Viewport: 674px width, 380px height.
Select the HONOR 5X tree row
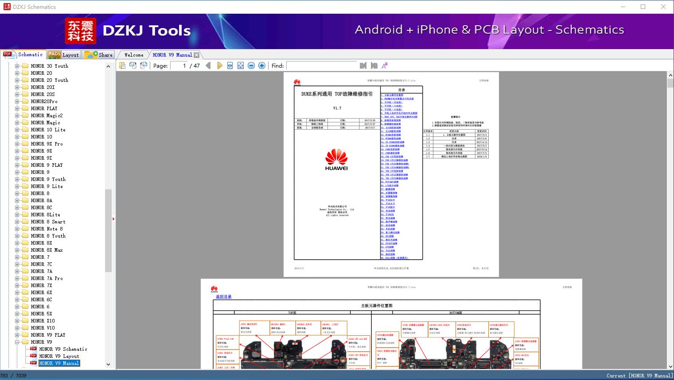click(x=41, y=314)
